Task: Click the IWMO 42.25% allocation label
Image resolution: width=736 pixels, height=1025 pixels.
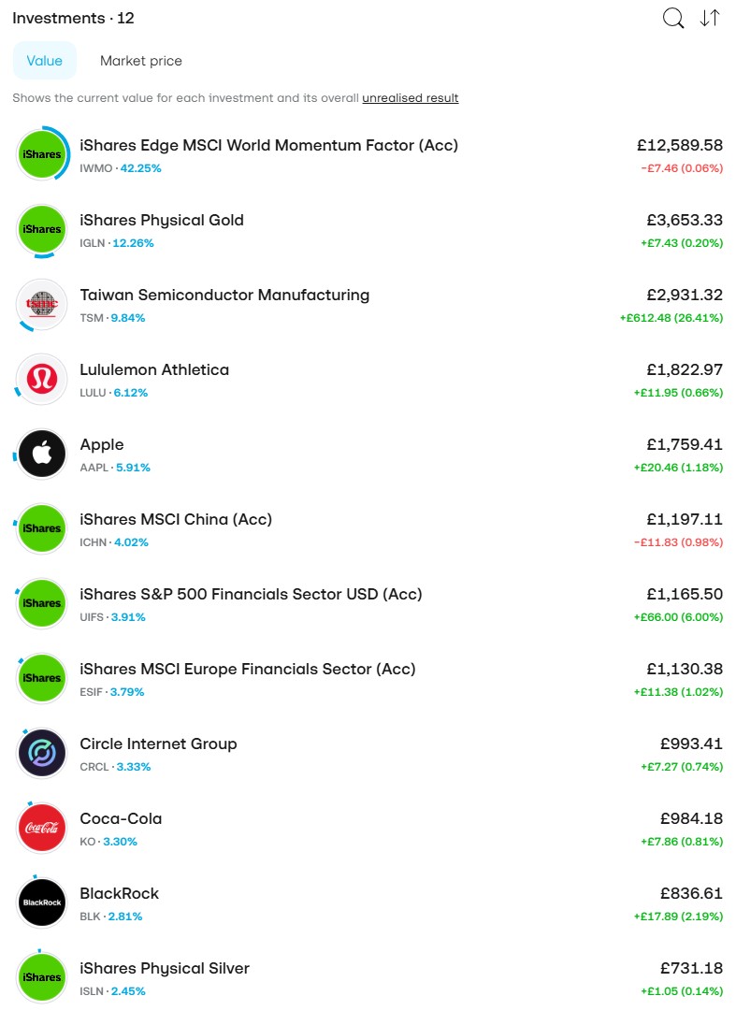Action: [121, 168]
